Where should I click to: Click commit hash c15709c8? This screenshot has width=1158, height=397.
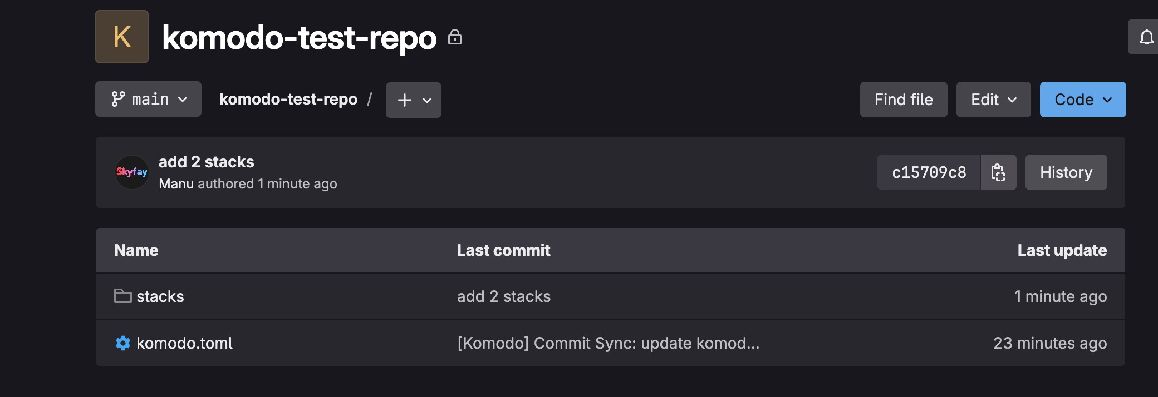929,172
